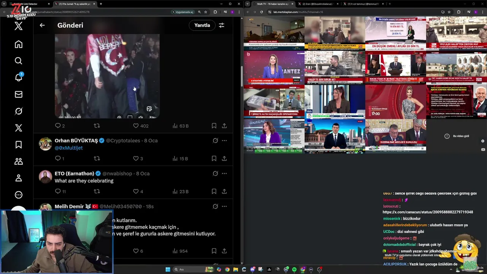Open more menu on ETO (Earnathon) reply

coord(224,174)
